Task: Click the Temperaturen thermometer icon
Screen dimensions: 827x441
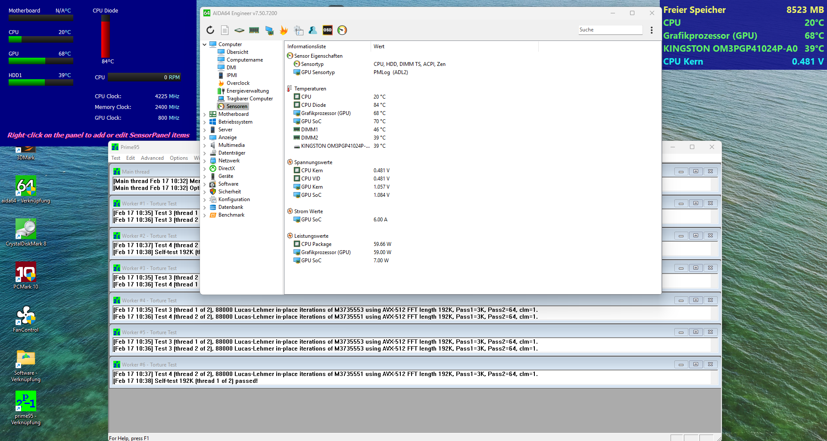Action: pos(290,89)
